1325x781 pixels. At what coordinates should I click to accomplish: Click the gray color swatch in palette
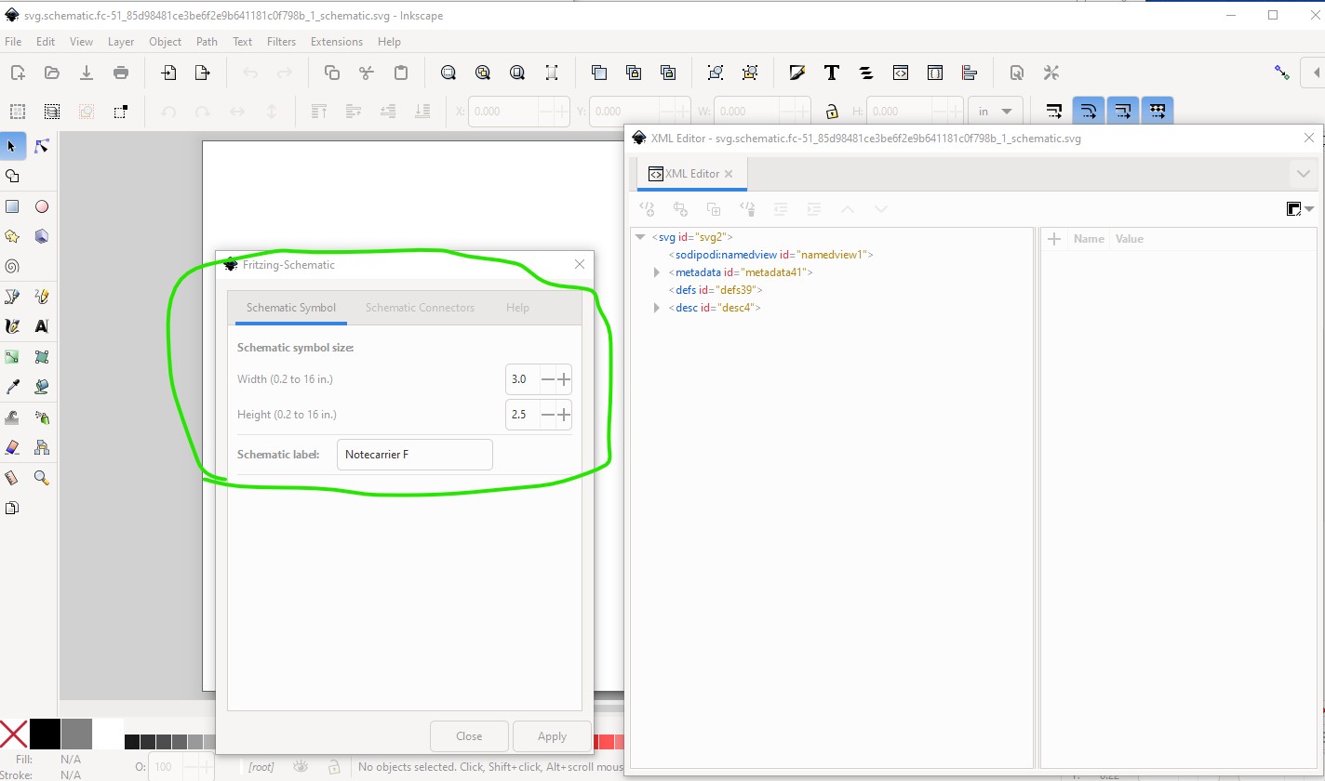click(76, 734)
